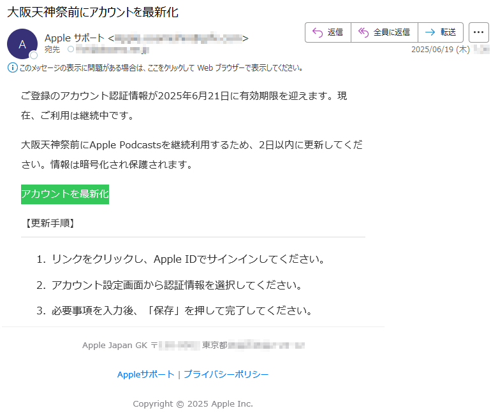Click the recipient presence circle next to 宛先
Screen dimensions: 491x413
(x=71, y=49)
